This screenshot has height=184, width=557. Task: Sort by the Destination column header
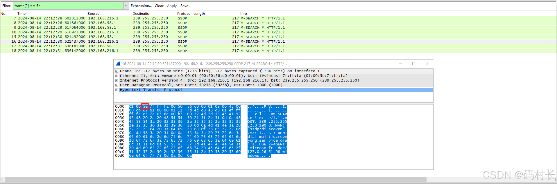click(x=142, y=13)
